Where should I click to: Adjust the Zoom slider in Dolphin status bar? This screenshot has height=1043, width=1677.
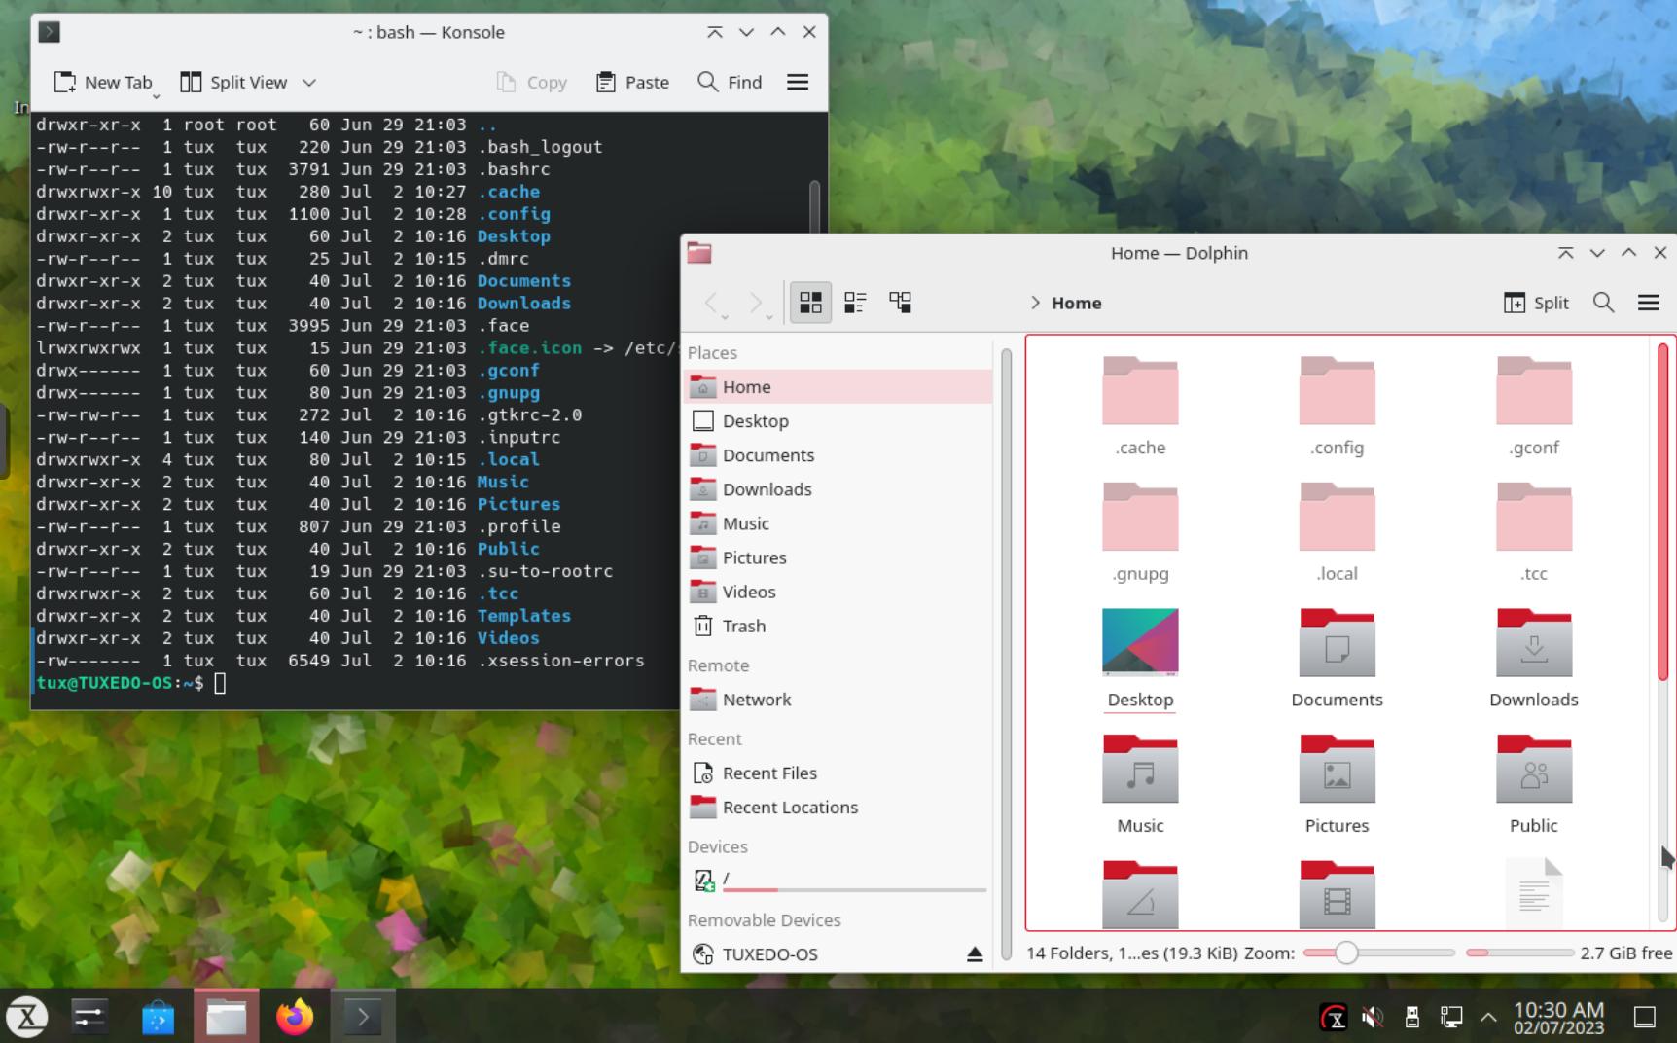tap(1378, 953)
